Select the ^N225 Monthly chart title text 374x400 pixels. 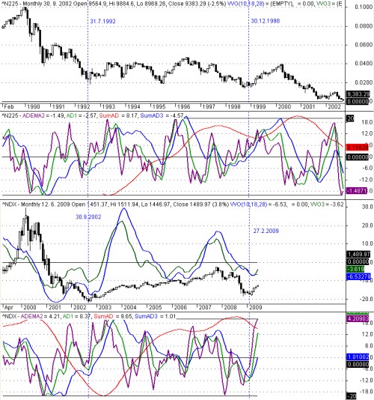pos(113,4)
